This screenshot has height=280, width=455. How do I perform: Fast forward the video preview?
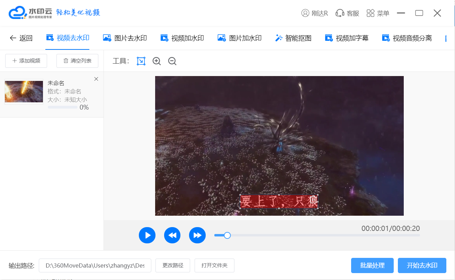[x=197, y=235]
